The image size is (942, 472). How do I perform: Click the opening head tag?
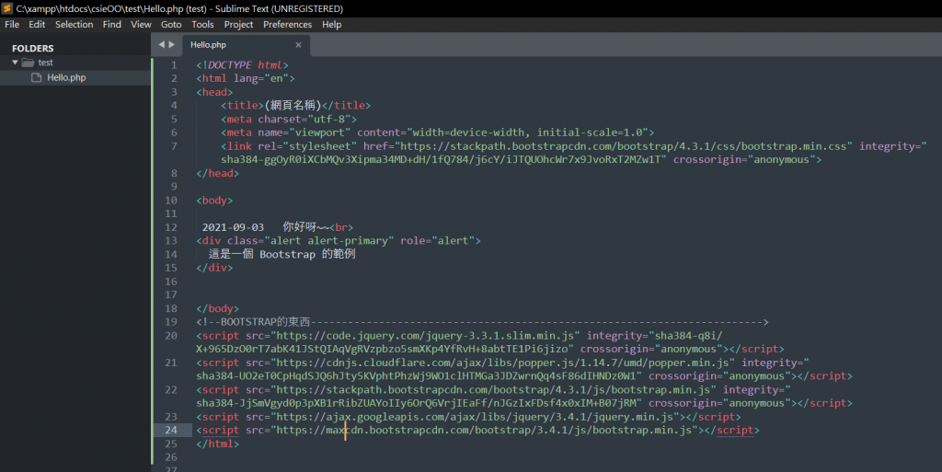[214, 92]
